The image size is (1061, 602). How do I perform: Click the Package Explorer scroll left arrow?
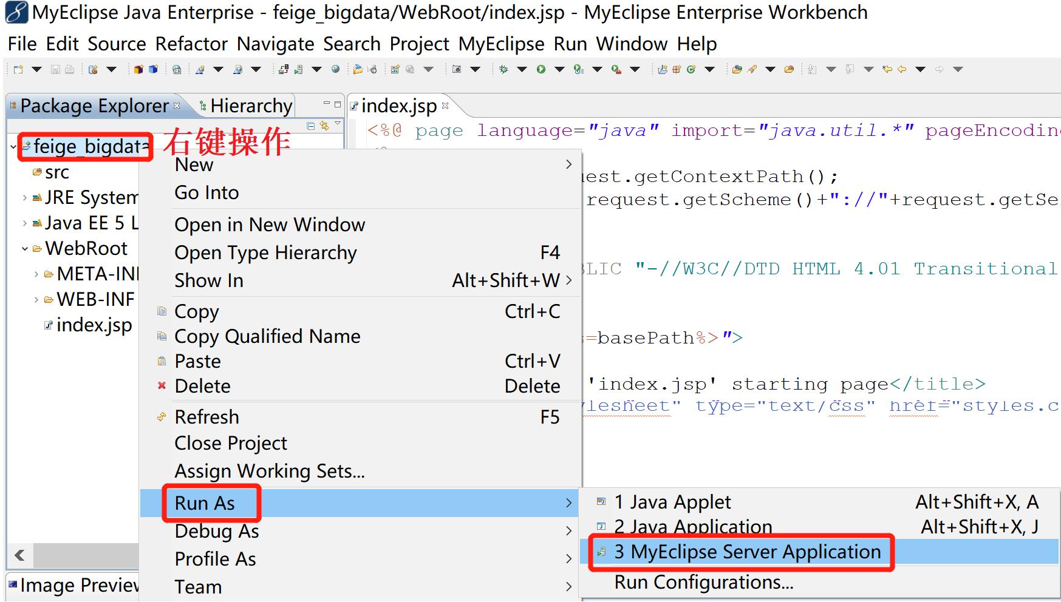[20, 555]
